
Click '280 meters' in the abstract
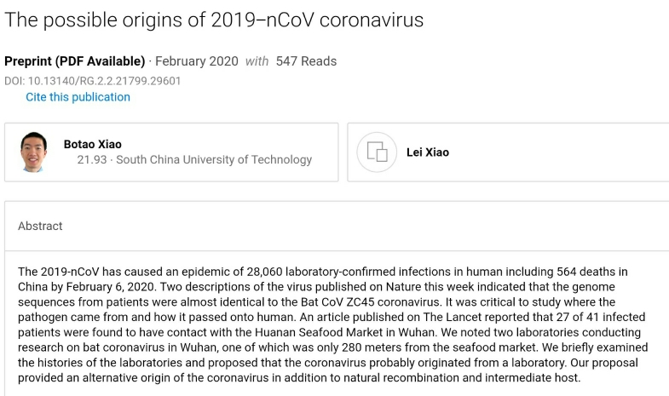click(x=440, y=333)
